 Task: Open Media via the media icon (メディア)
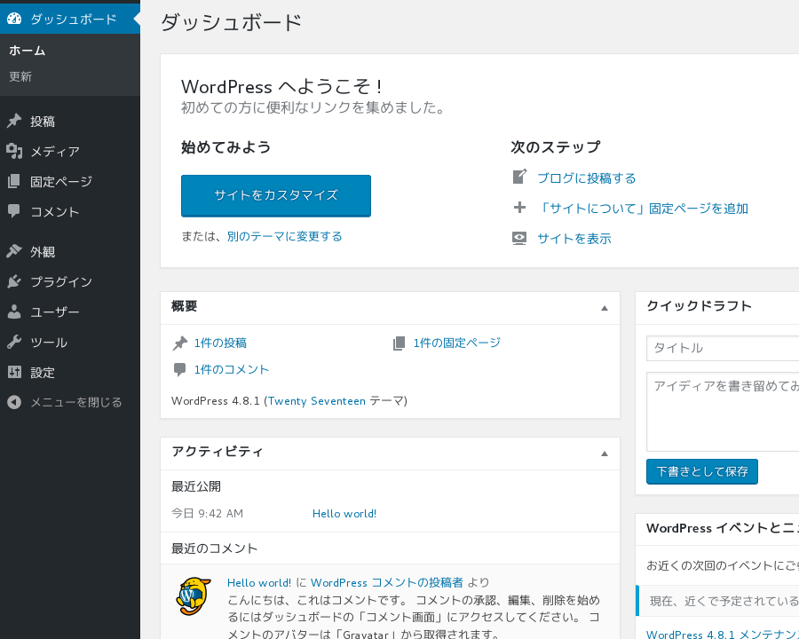(14, 152)
